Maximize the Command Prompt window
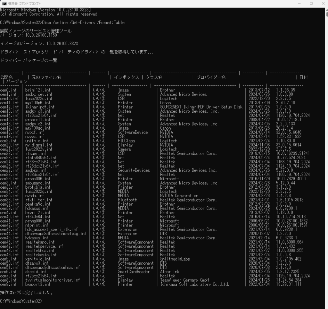Image resolution: width=328 pixels, height=309 pixels. pyautogui.click(x=311, y=4)
